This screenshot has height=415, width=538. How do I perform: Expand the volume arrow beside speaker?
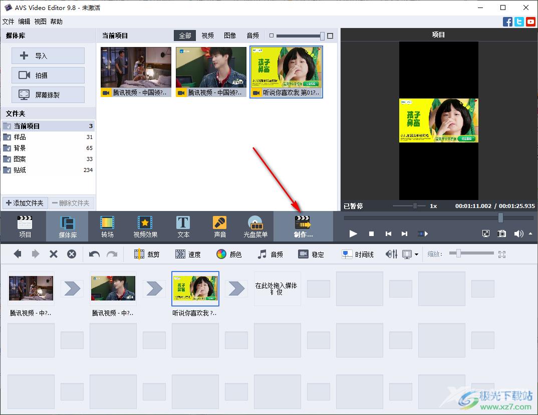click(530, 233)
